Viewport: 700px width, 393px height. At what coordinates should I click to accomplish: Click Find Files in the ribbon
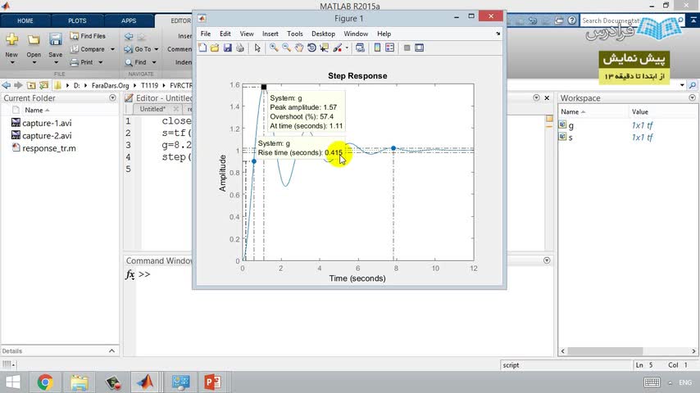(88, 36)
